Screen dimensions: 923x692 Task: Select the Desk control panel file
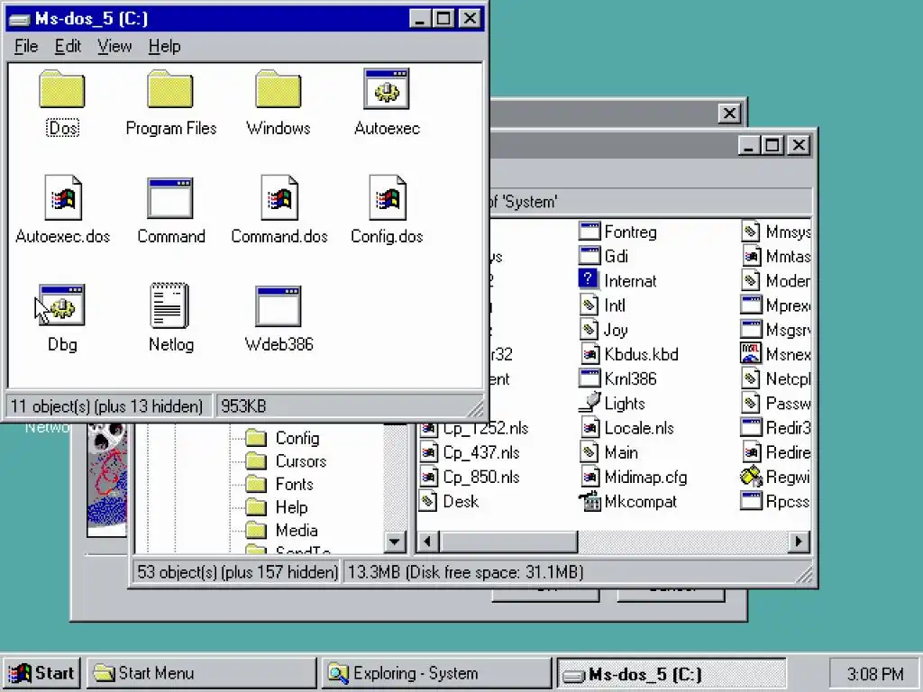click(x=449, y=501)
